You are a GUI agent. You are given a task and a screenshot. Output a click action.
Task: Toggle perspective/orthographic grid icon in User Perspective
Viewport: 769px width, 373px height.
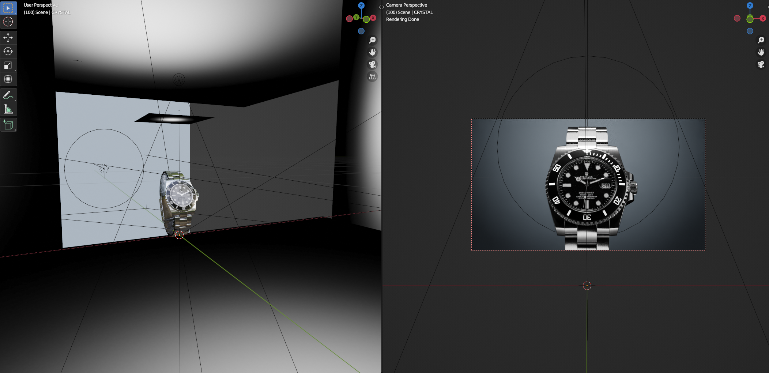point(372,76)
